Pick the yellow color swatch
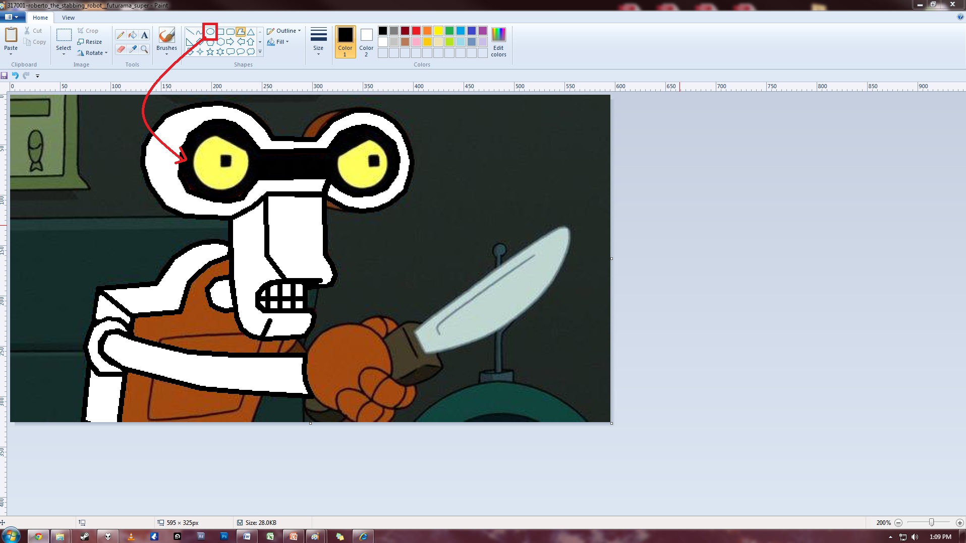This screenshot has width=966, height=543. pos(438,31)
